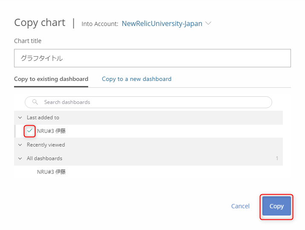
Task: Open the account chevron next to NewRelicUniversity-Japan
Action: click(x=208, y=23)
